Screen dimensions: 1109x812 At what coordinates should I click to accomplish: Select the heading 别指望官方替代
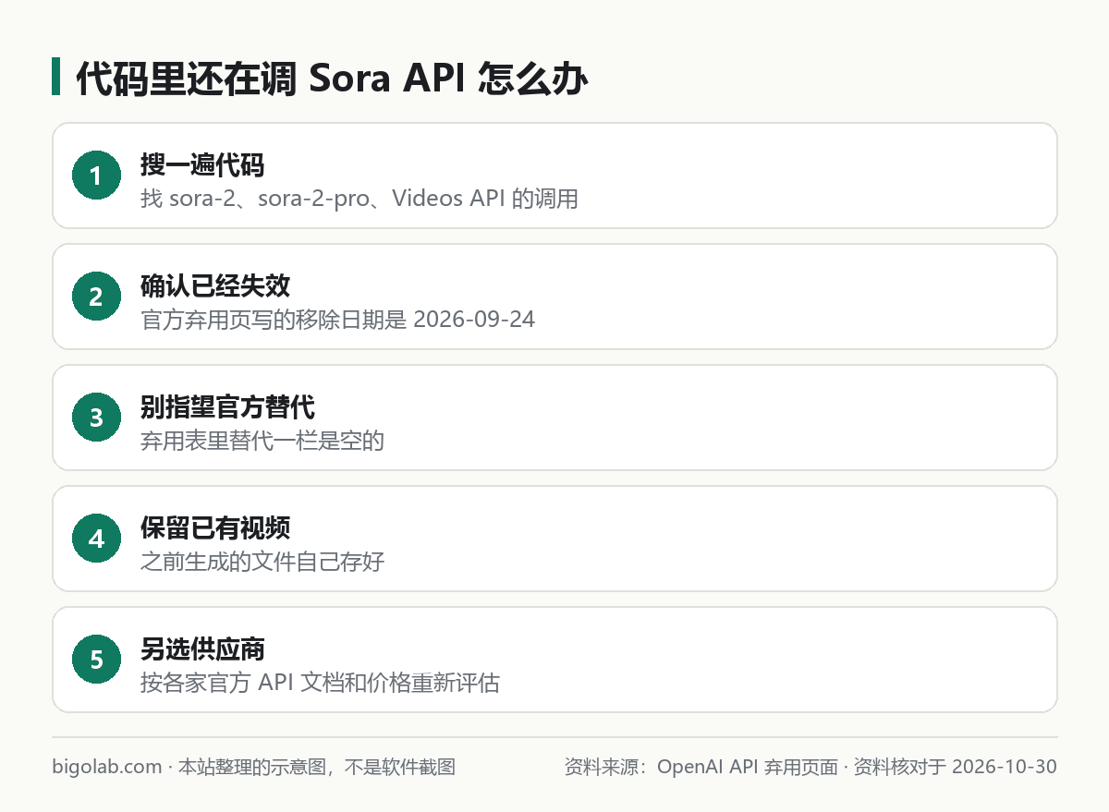point(227,407)
